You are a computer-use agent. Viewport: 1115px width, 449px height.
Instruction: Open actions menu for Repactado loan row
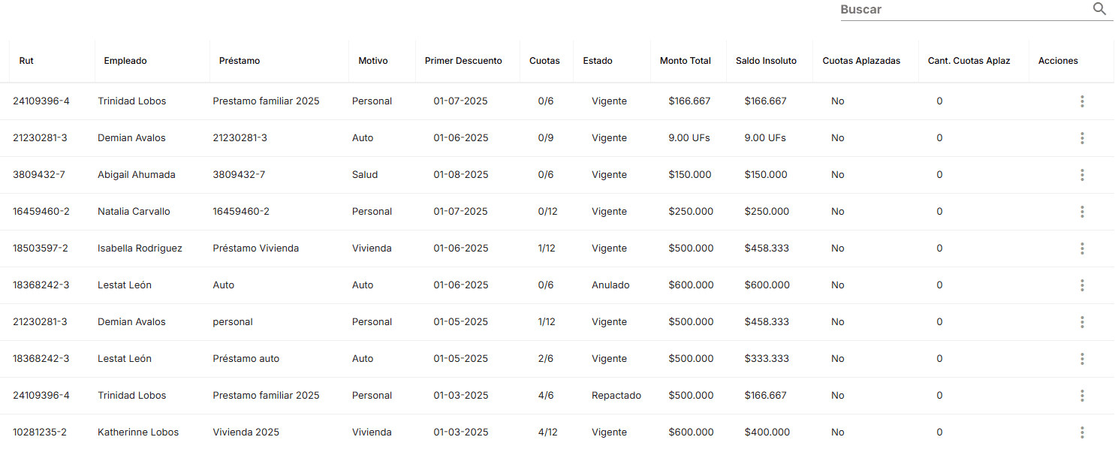1082,396
